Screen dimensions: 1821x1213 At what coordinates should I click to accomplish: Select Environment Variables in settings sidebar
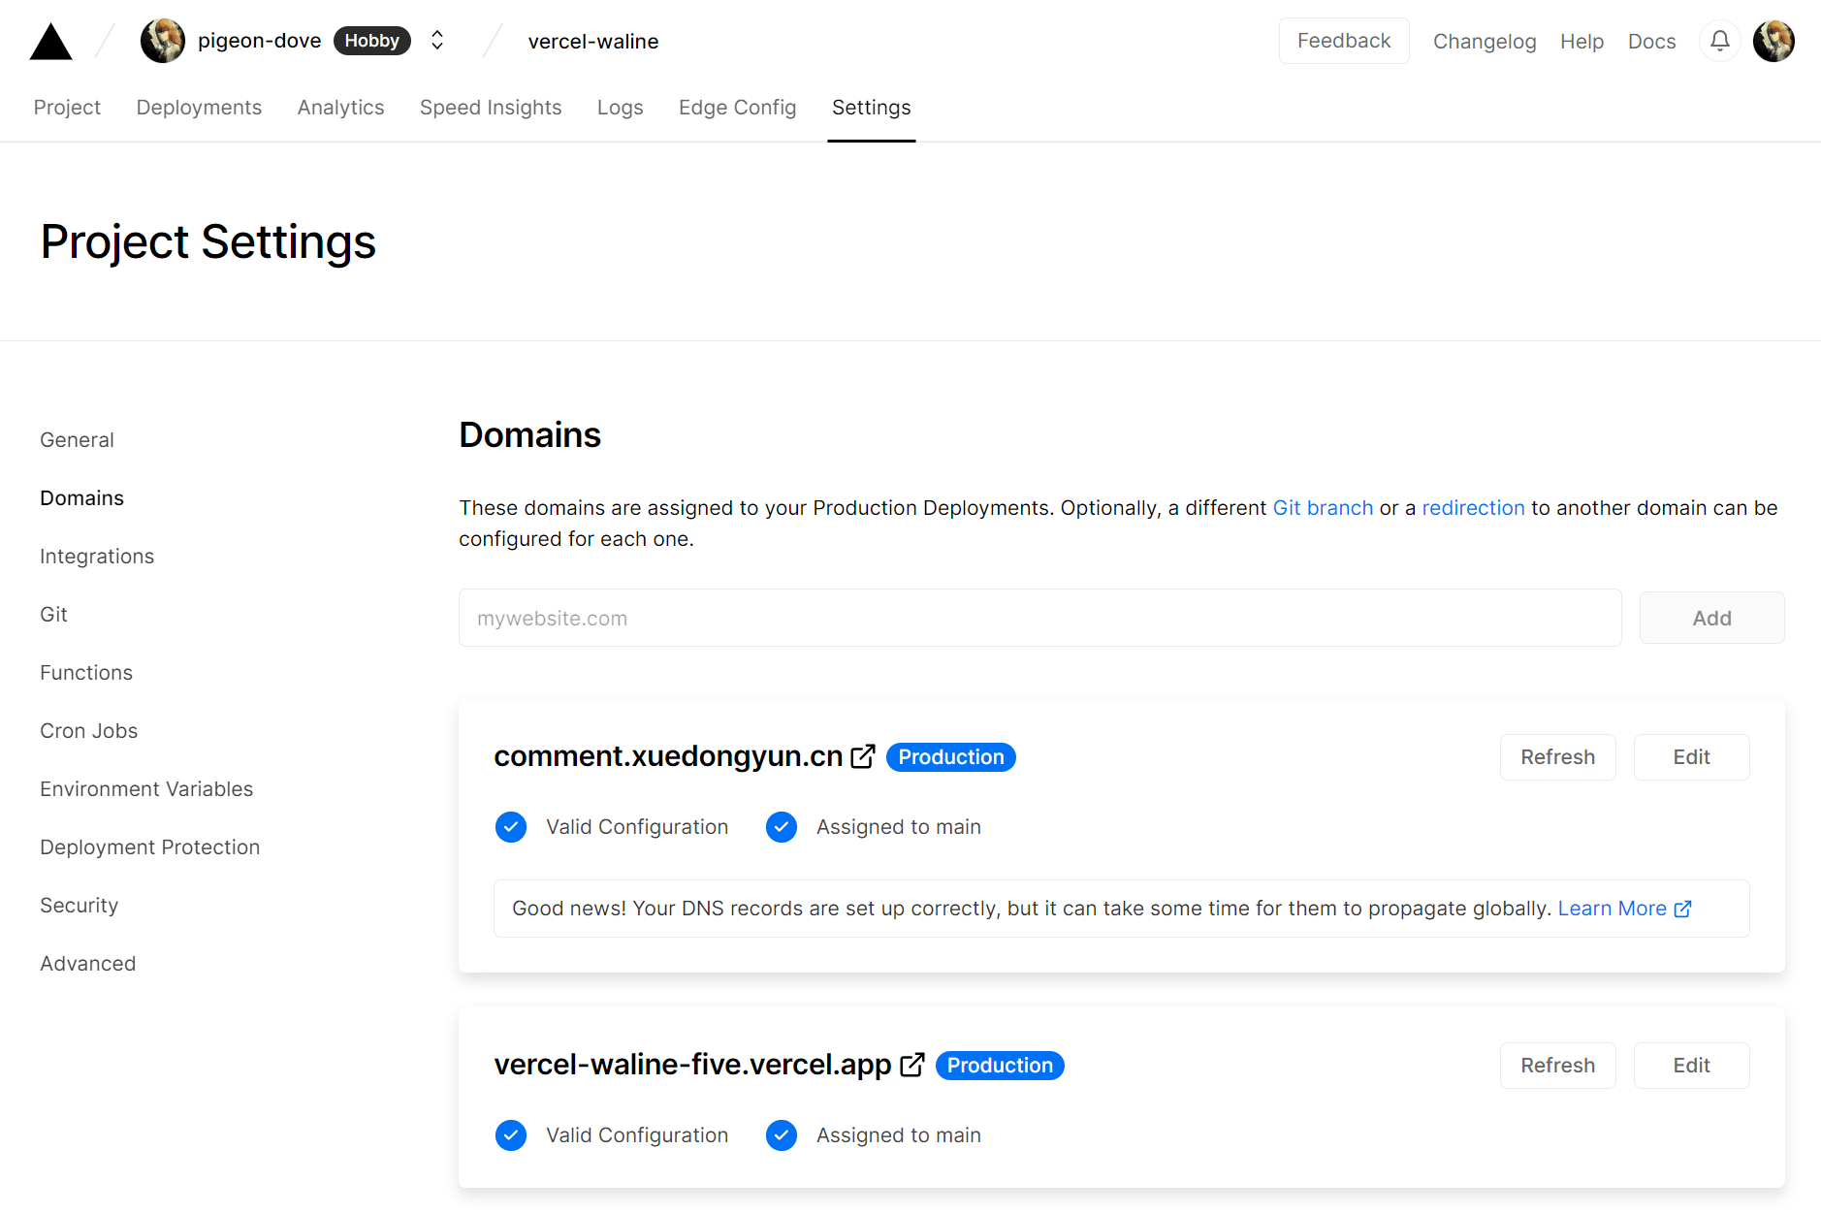click(146, 789)
